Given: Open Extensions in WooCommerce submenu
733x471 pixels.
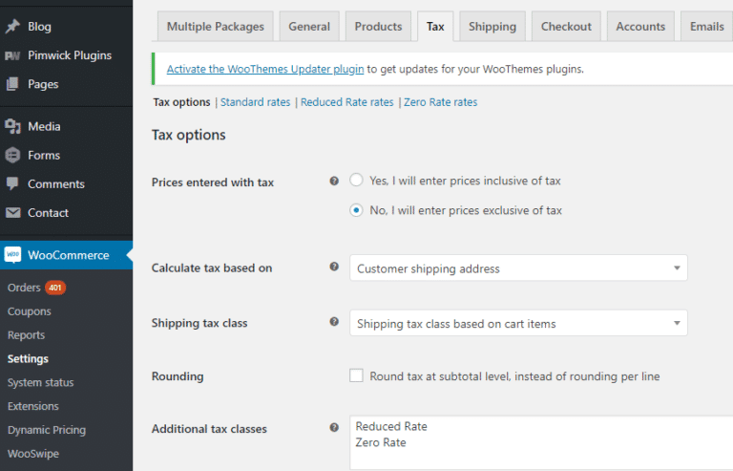Looking at the screenshot, I should pos(33,406).
